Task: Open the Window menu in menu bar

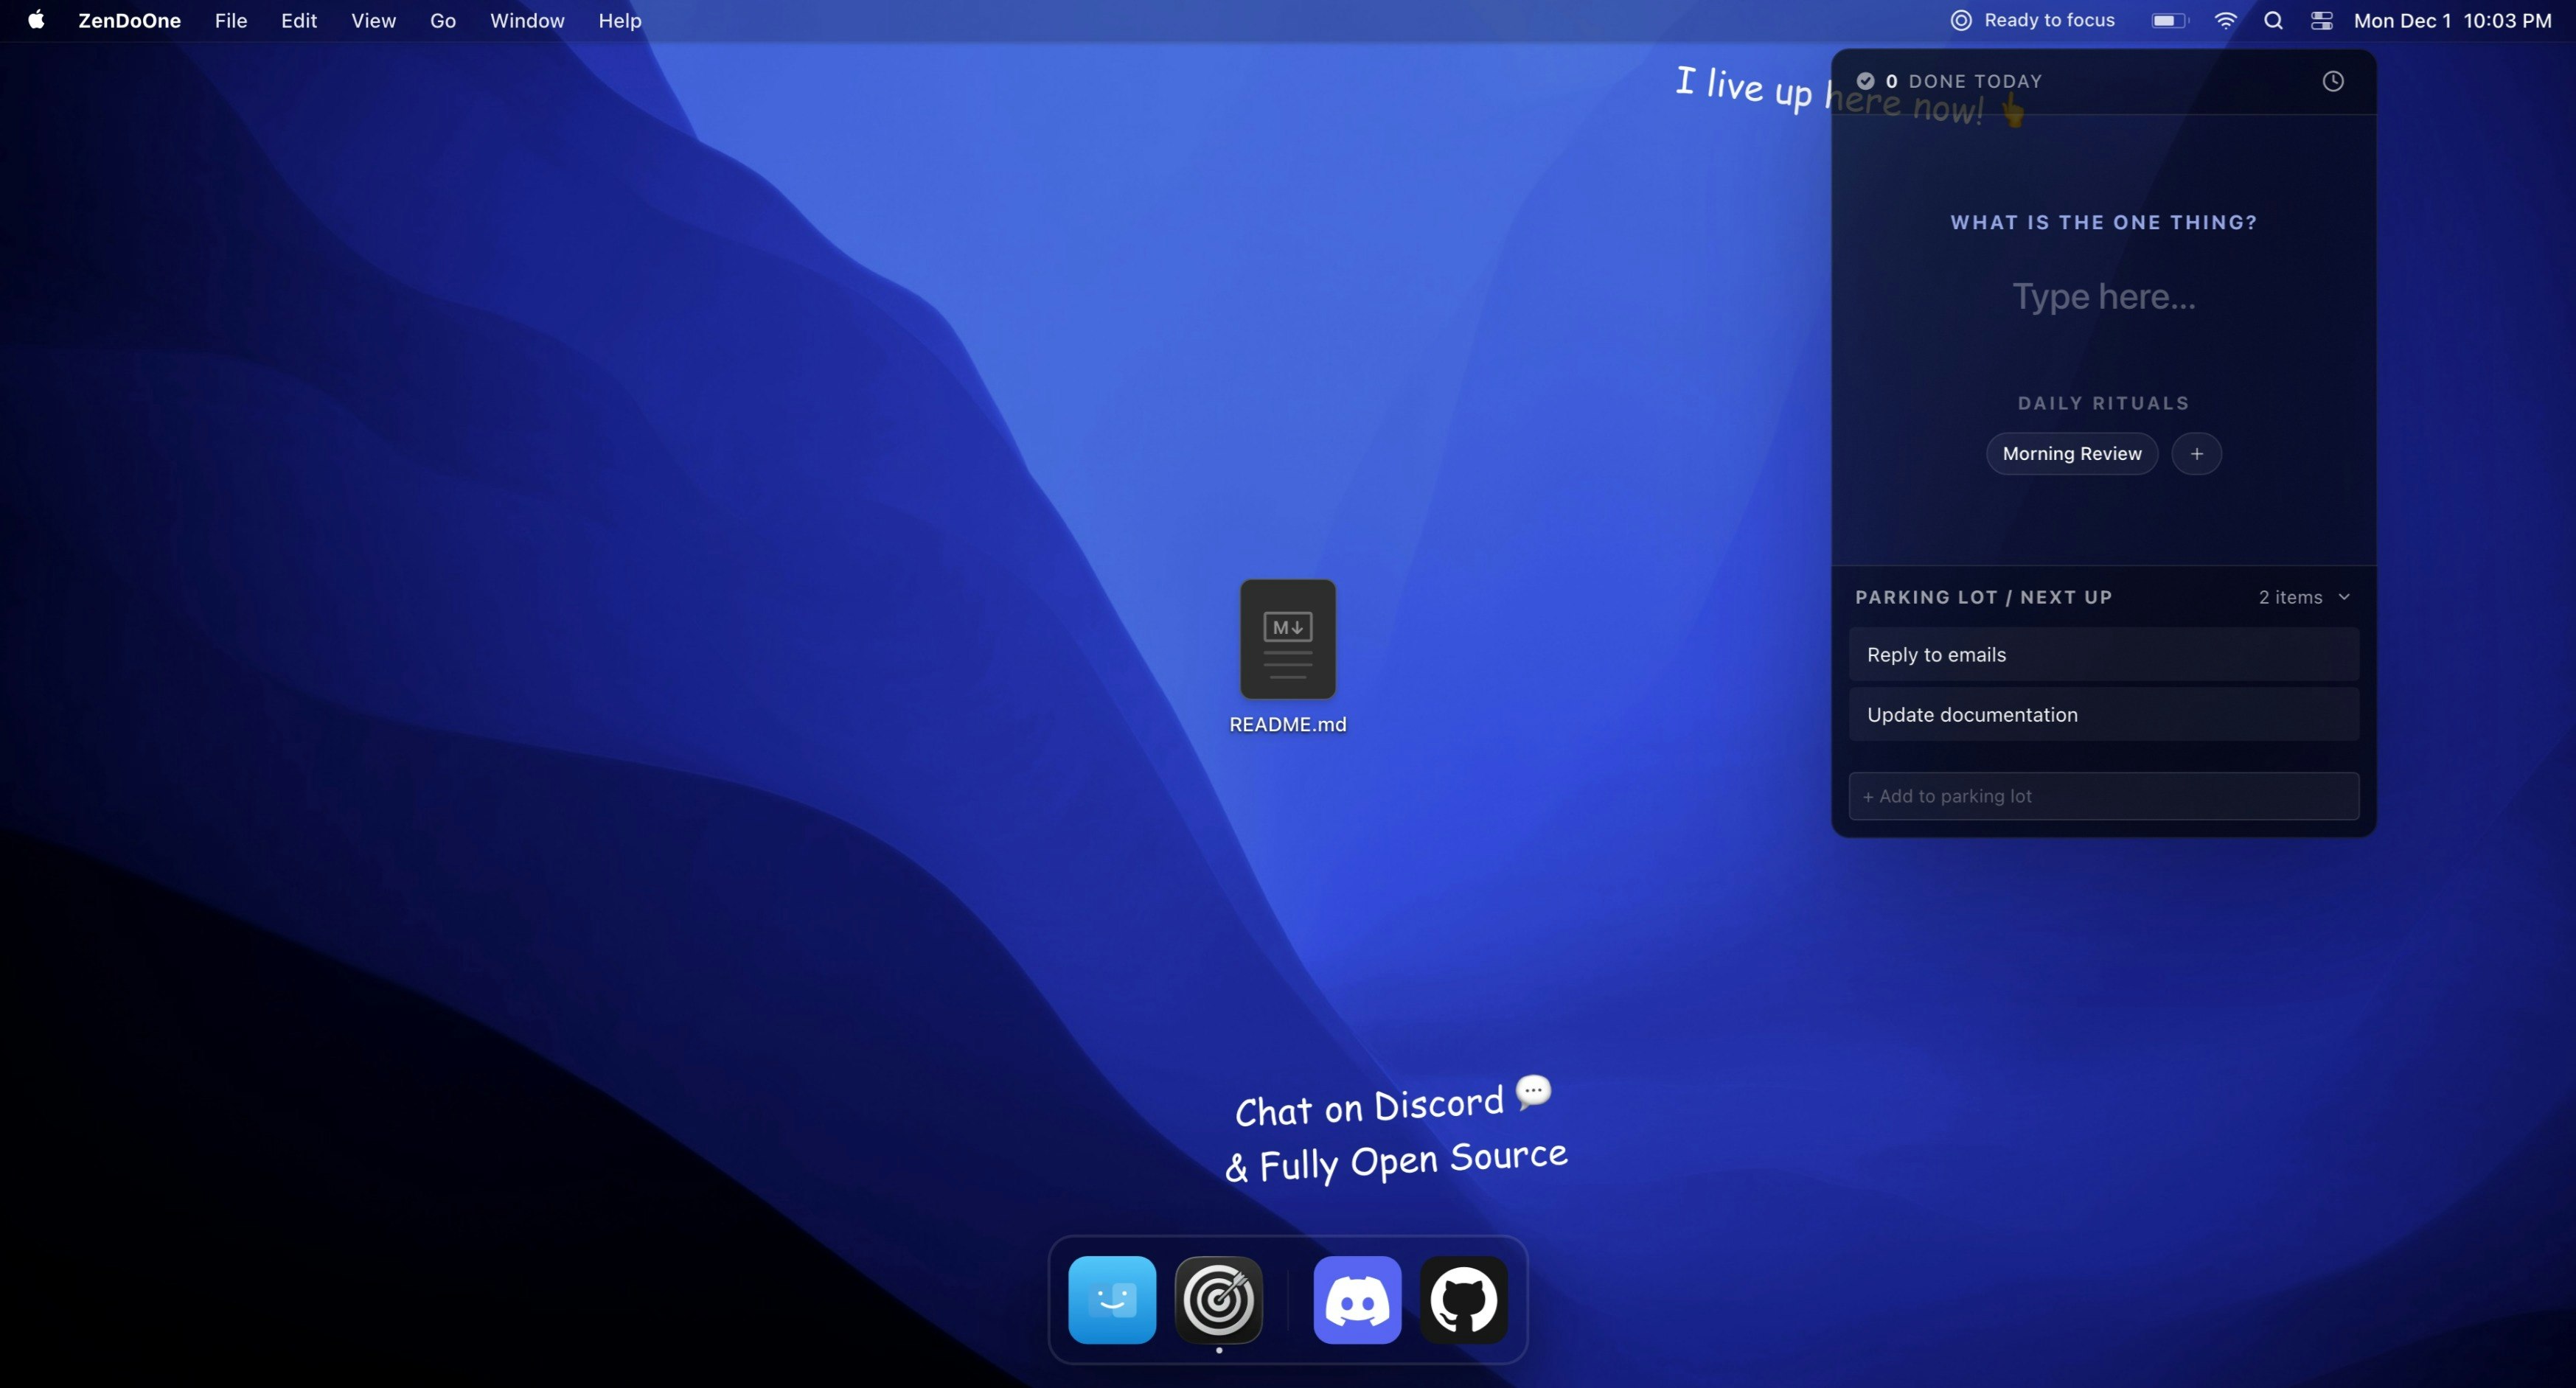Action: (x=527, y=20)
